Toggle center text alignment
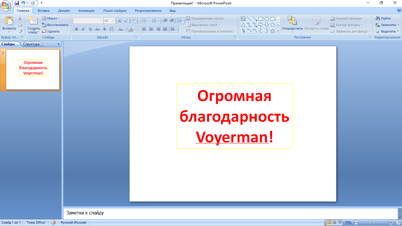 coord(151,29)
